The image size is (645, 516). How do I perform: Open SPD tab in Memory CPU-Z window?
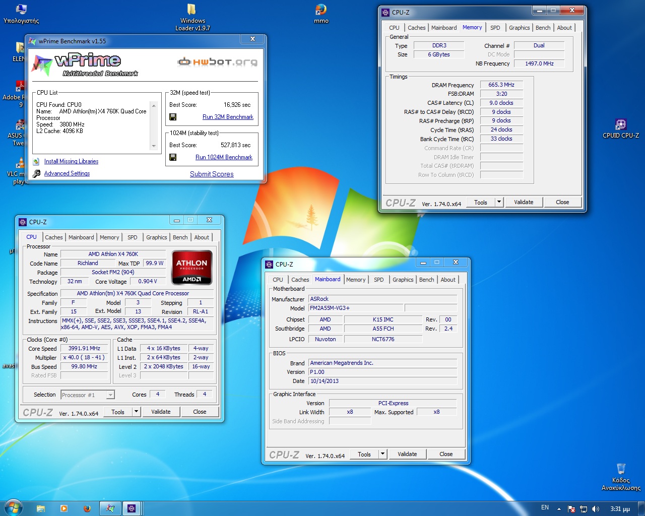click(x=495, y=28)
